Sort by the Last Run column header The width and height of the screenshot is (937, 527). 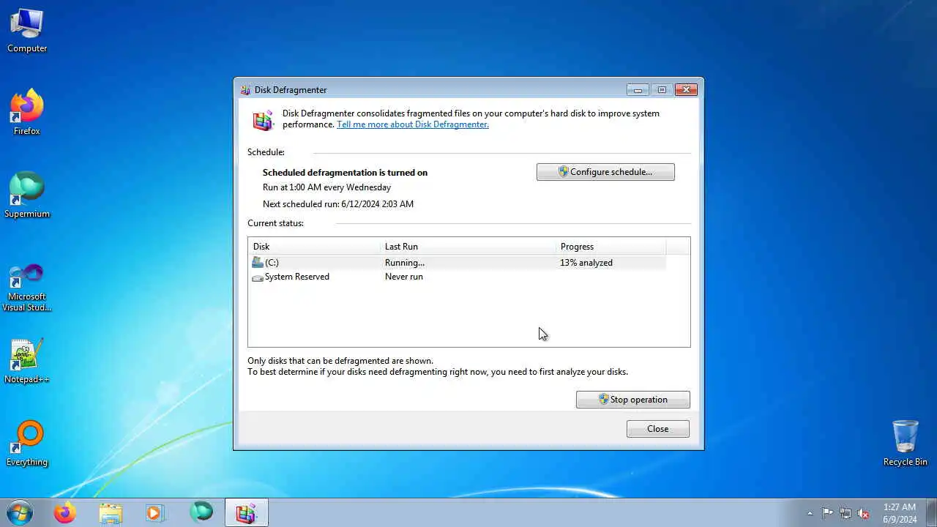pyautogui.click(x=468, y=247)
